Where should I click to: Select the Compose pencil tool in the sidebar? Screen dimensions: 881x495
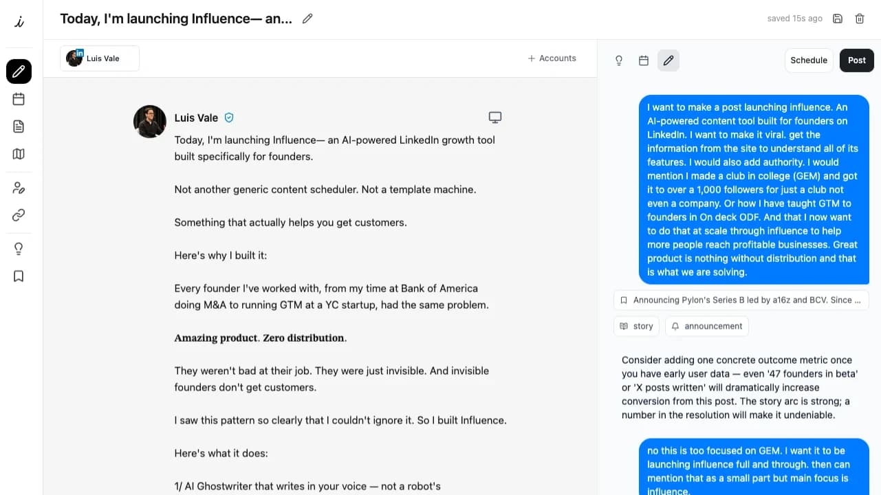19,71
